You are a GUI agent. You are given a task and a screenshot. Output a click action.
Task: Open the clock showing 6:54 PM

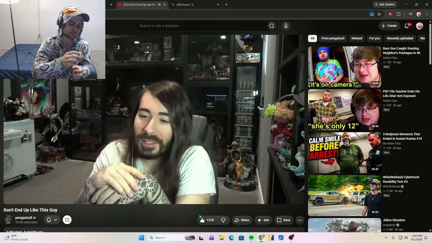[x=417, y=238]
